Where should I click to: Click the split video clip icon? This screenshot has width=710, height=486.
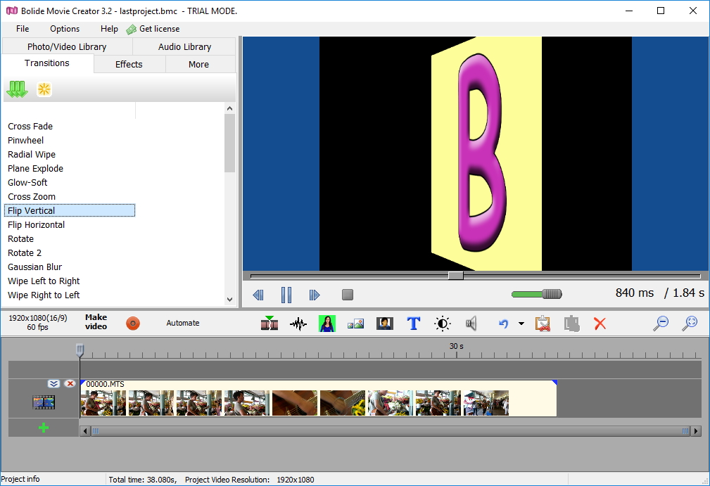pos(270,323)
